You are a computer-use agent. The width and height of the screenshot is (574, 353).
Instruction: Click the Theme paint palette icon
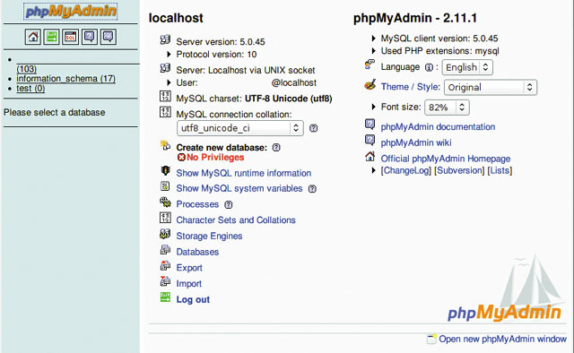[370, 84]
